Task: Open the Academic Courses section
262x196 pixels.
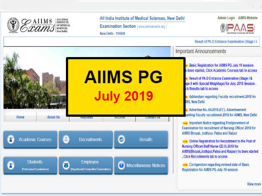Action: point(30,139)
